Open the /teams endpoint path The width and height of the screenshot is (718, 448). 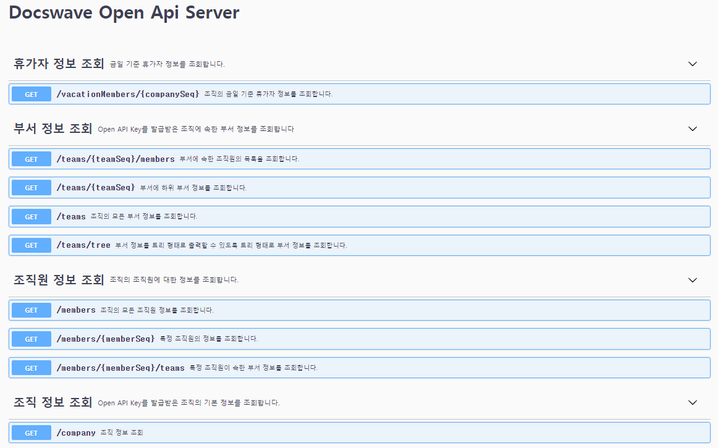(71, 217)
